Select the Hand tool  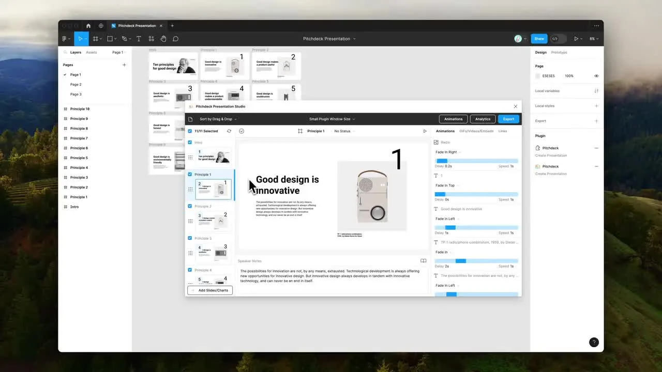(163, 39)
